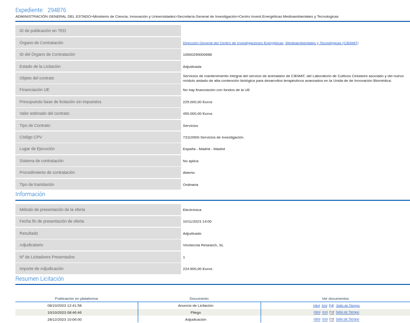This screenshot has height=323, width=410.
Task: Click the 'Publicación en plataforma' column header
Action: [76, 298]
